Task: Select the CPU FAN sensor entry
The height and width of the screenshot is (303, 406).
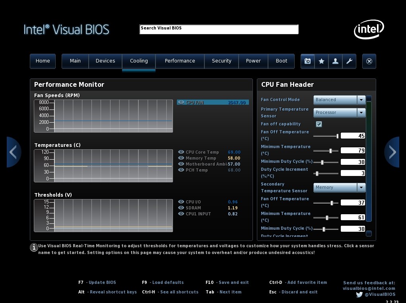Action: coord(213,102)
